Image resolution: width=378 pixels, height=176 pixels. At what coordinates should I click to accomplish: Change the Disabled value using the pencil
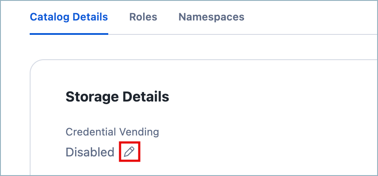[129, 152]
